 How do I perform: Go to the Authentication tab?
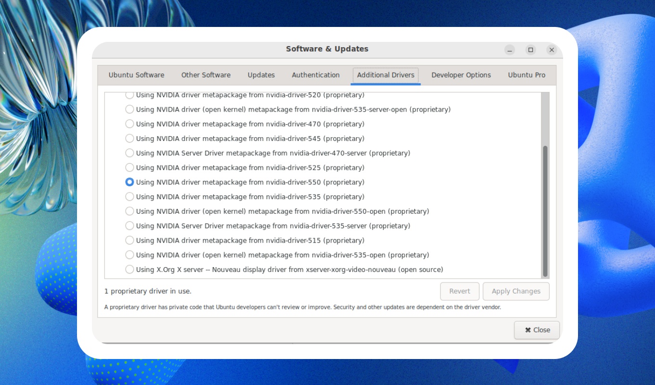[x=316, y=75]
